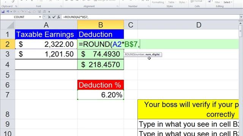Select row 5 header
The image size is (243, 136).
8,75
